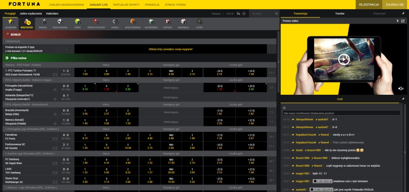
Task: Switch to the Statystyki tab
Action: pyautogui.click(x=379, y=14)
